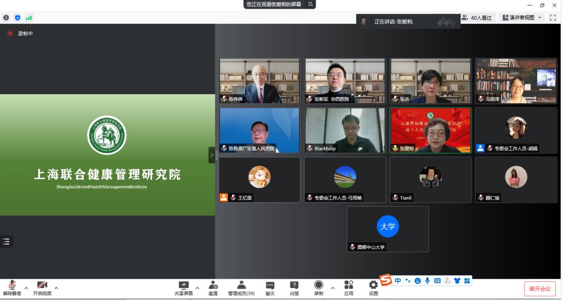Screen dimensions: 562x300
Task: Open screen-share options menu beside 您正在观看张爱莉的屏幕
Action: coord(310,4)
